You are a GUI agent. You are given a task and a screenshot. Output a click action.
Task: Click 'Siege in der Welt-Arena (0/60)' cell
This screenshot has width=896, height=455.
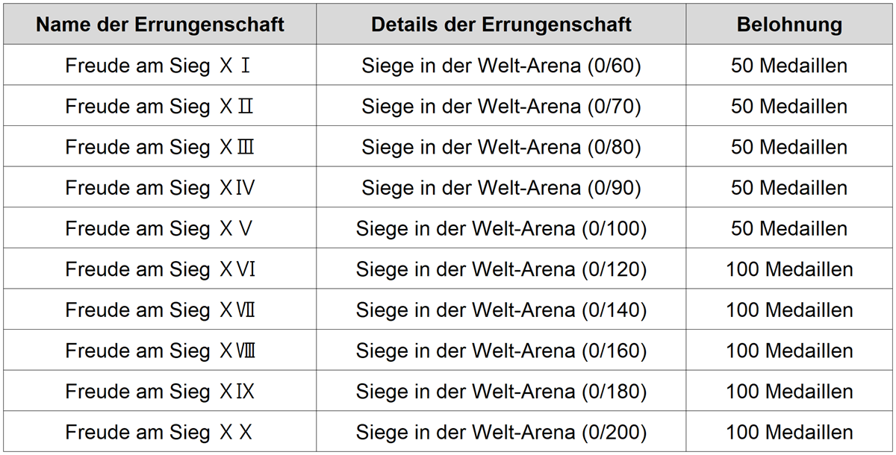501,66
